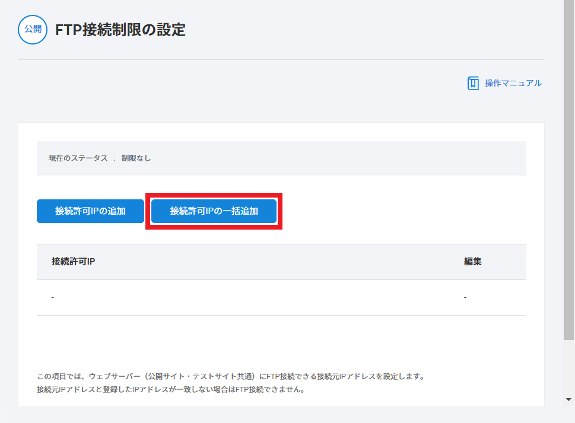
Task: Click the 接続許可IP column header
Action: [x=74, y=262]
